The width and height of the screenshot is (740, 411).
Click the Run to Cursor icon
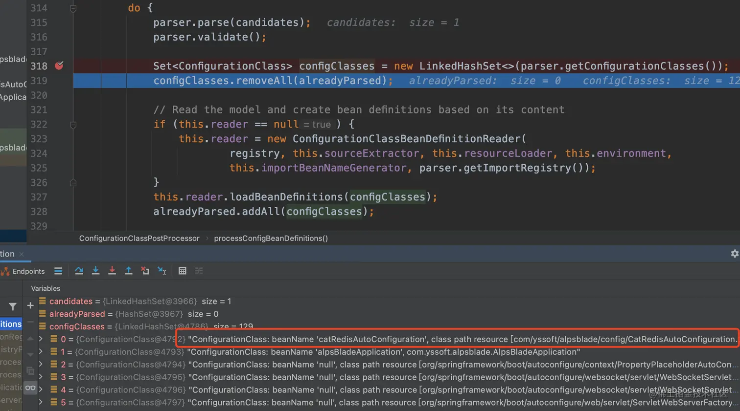(162, 271)
